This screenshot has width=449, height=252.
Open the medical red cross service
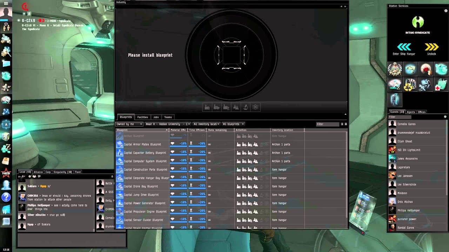pyautogui.click(x=441, y=84)
